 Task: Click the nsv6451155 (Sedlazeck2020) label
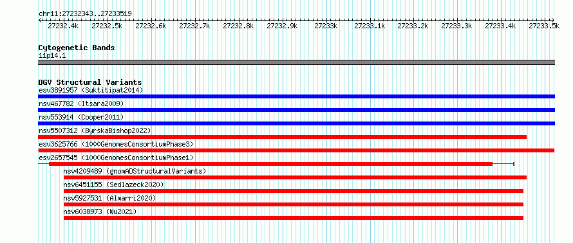point(114,184)
